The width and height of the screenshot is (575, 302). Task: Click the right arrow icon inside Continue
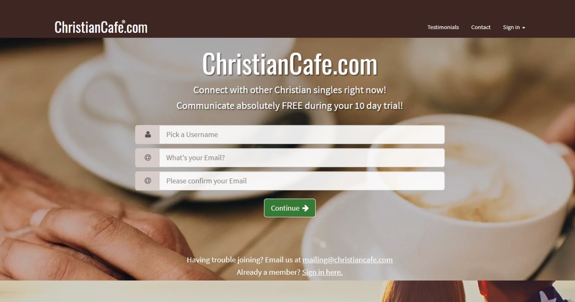pos(306,208)
